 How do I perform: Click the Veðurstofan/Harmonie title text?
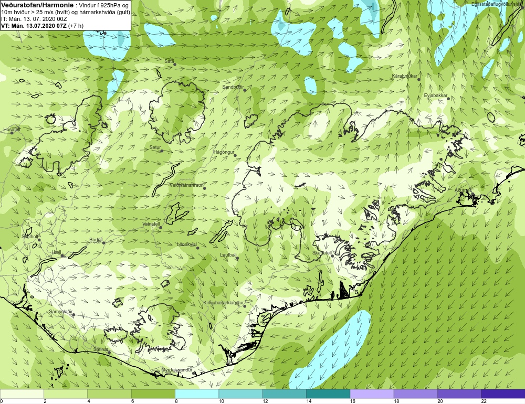[x=37, y=5]
